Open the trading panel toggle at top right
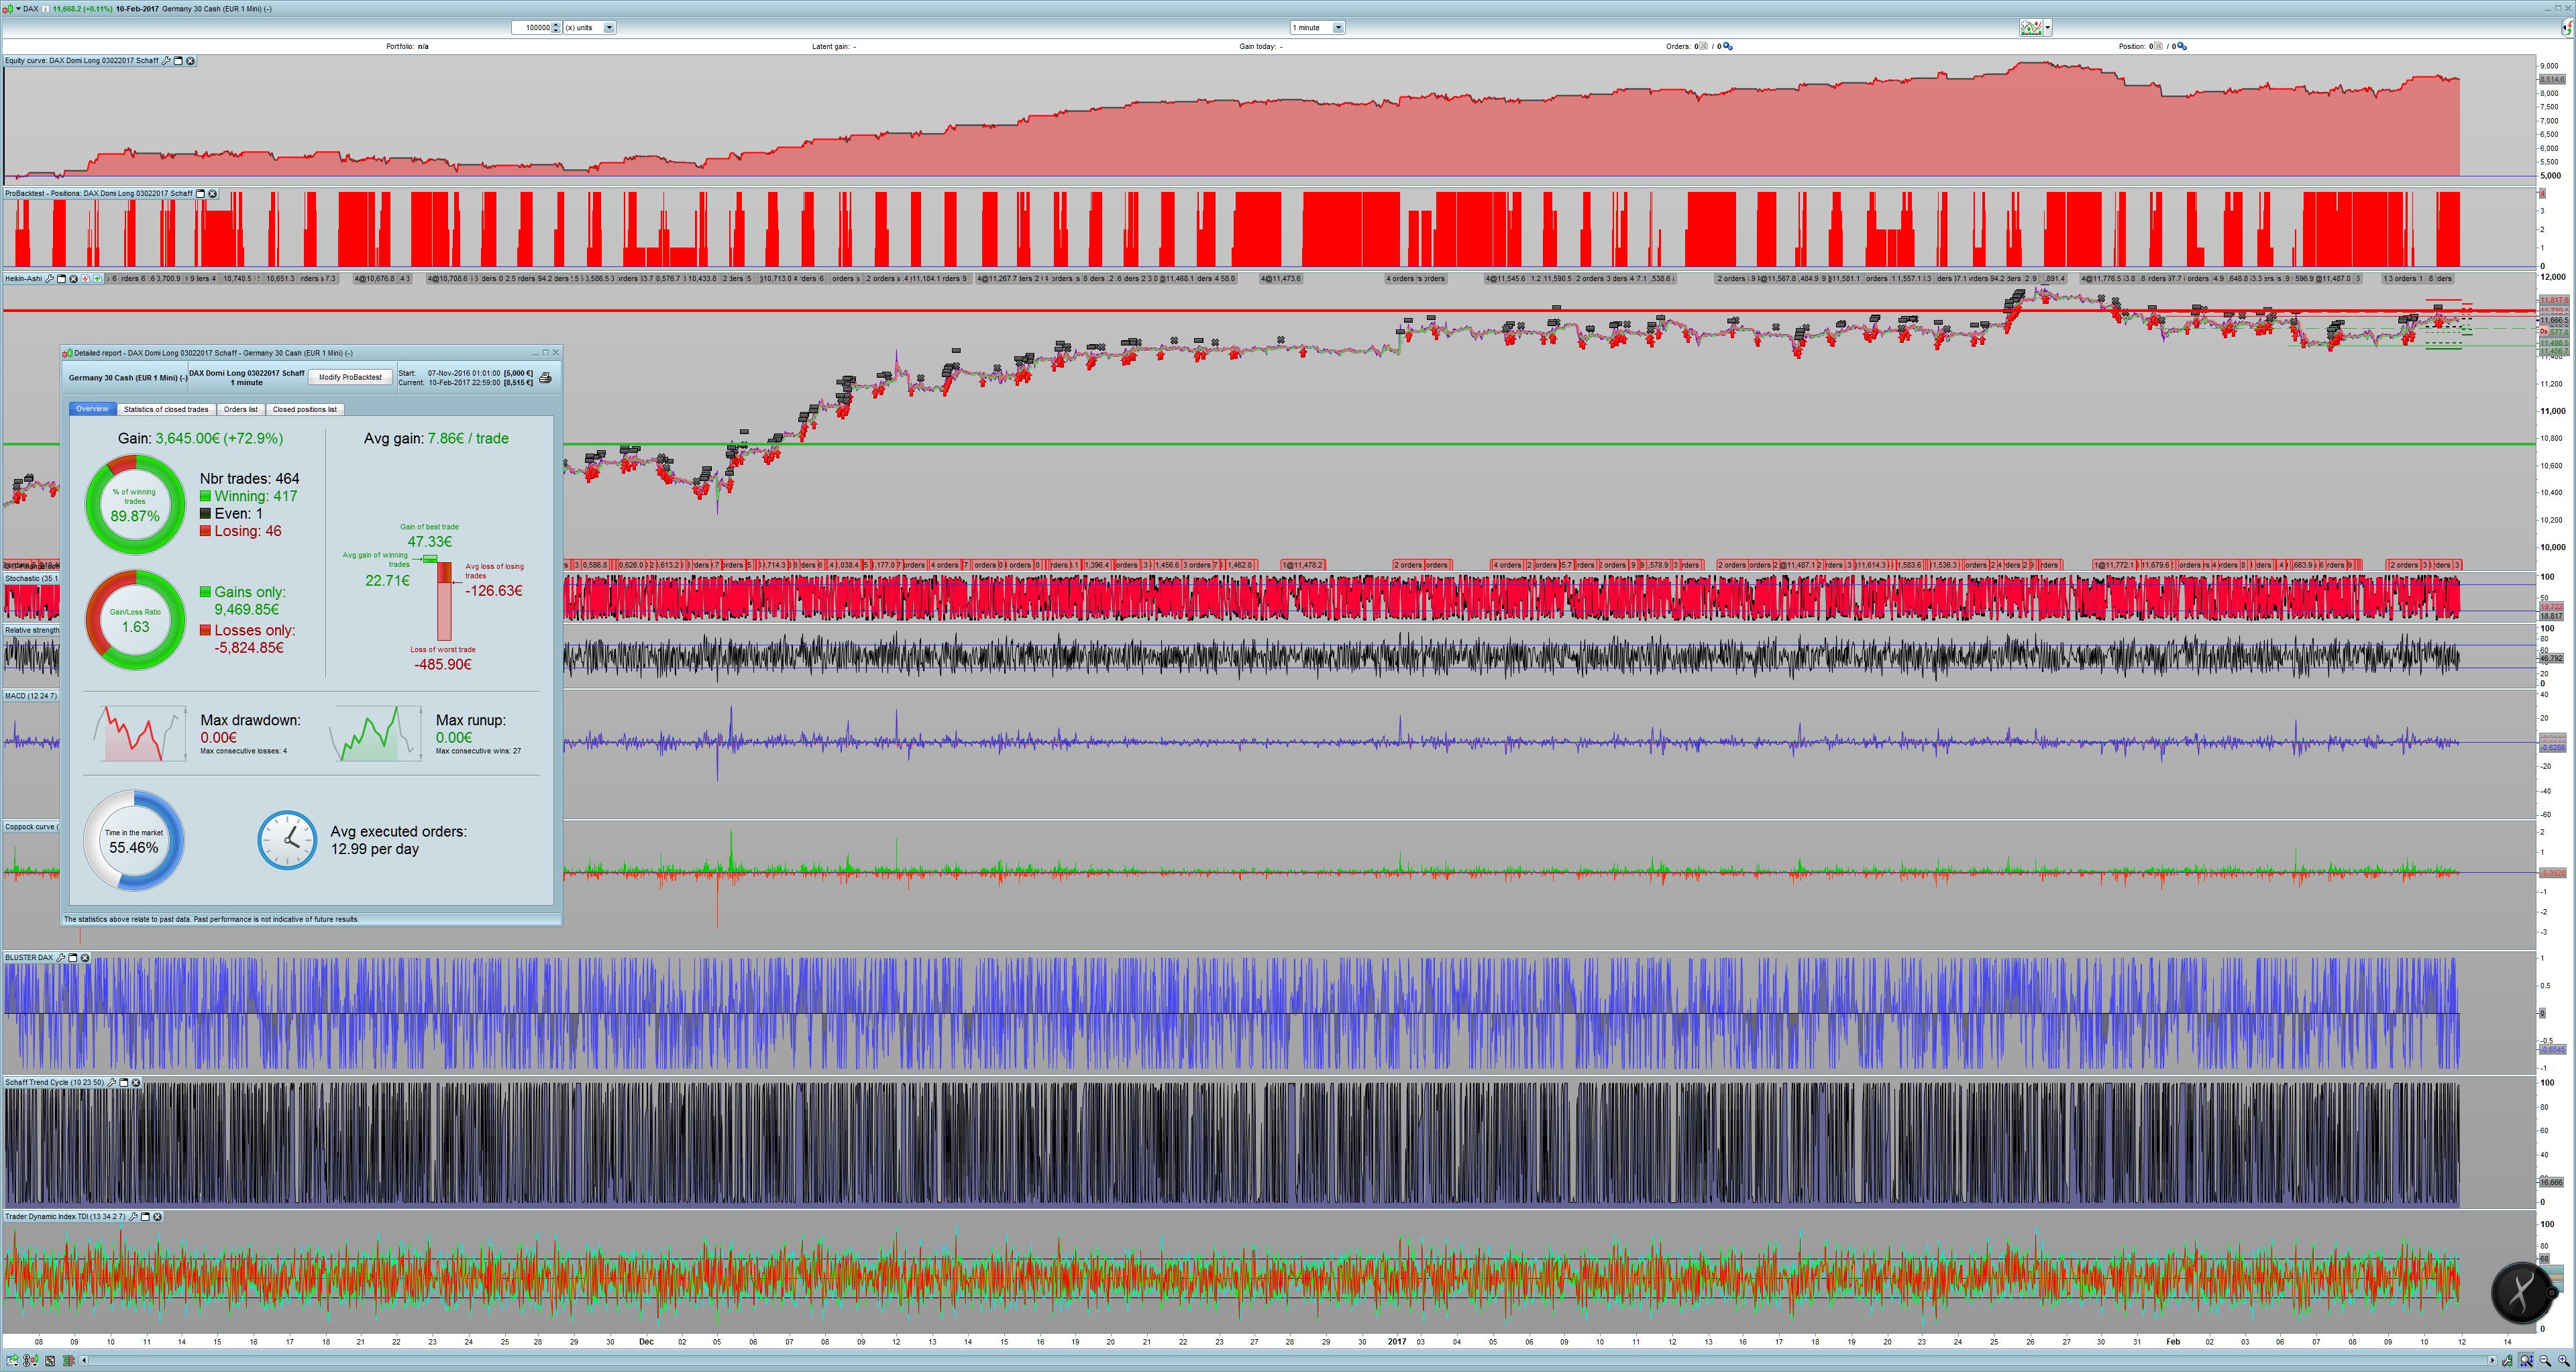The height and width of the screenshot is (1372, 2576). point(2567,28)
